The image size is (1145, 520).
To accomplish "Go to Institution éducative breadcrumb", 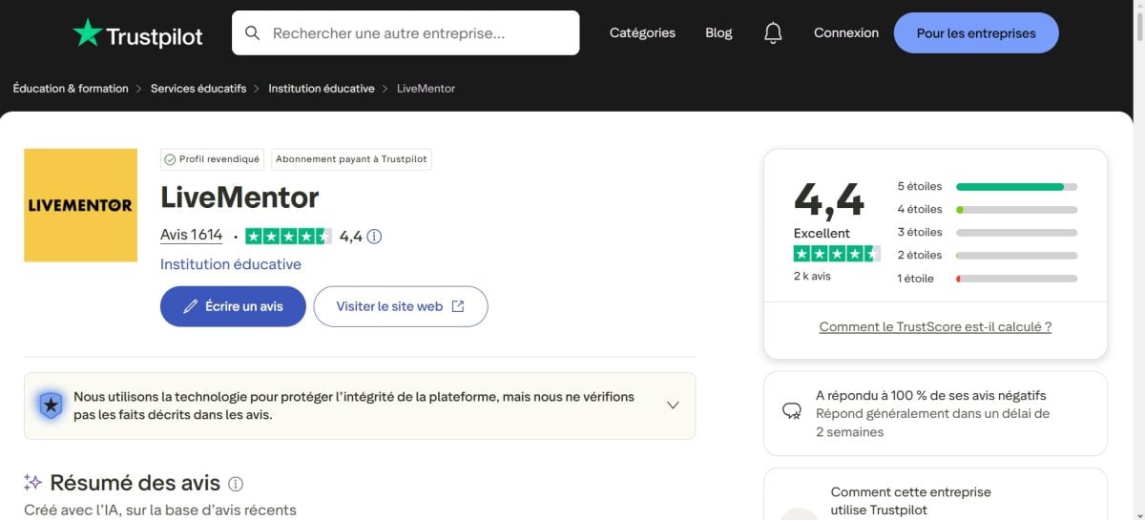I will coord(322,89).
